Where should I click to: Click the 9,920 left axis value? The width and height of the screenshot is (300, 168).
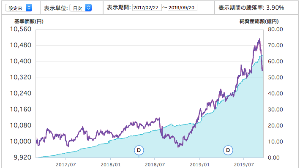(22, 157)
